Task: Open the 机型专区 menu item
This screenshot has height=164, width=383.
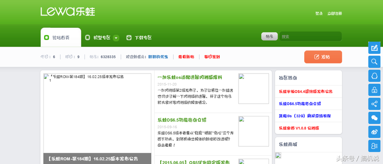Action: tap(102, 38)
